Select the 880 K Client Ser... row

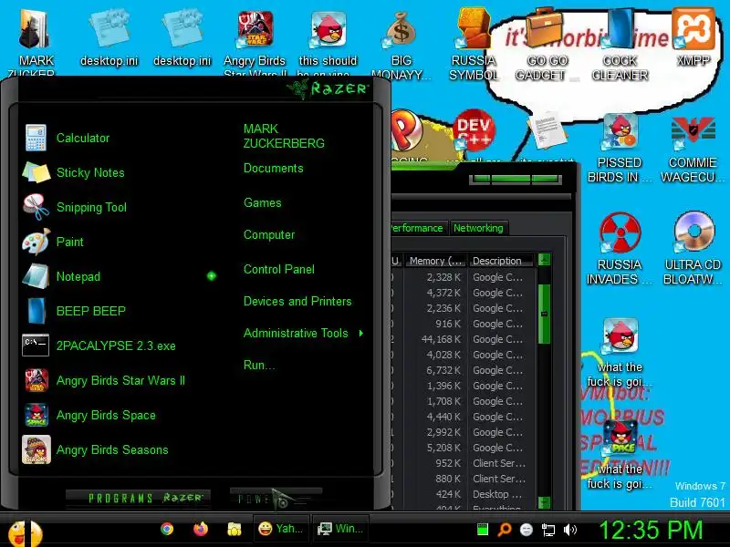tap(463, 479)
